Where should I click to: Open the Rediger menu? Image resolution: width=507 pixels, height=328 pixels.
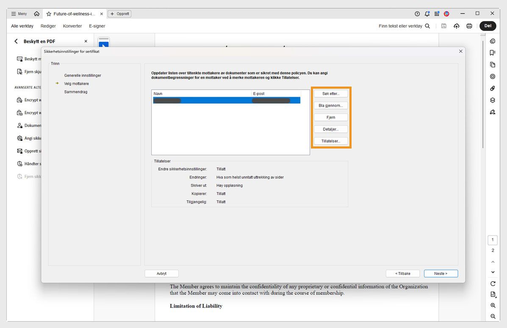click(x=48, y=26)
